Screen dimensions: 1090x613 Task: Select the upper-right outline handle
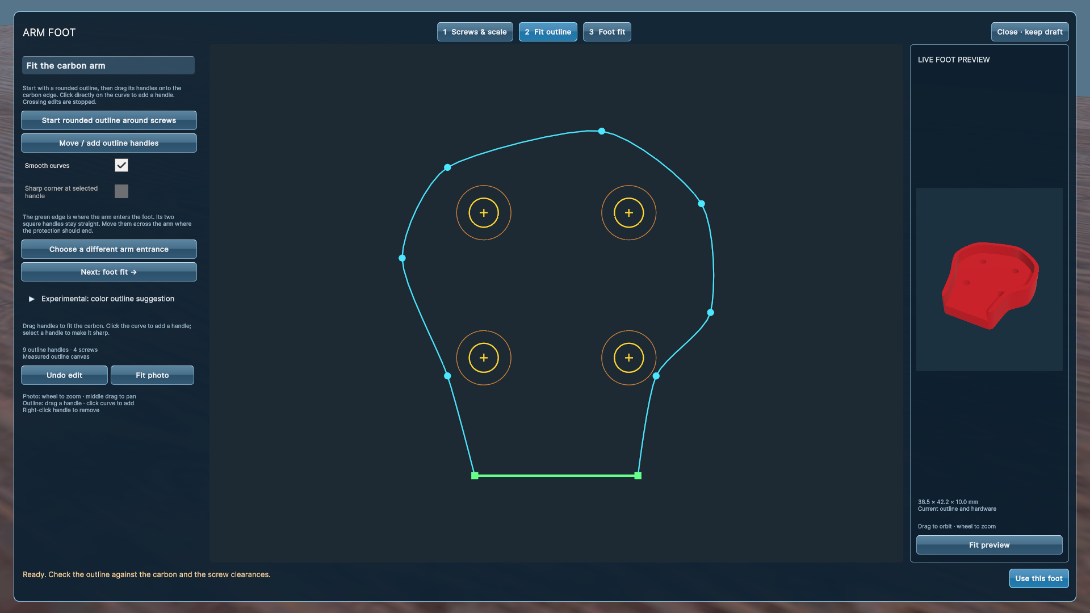tap(702, 204)
